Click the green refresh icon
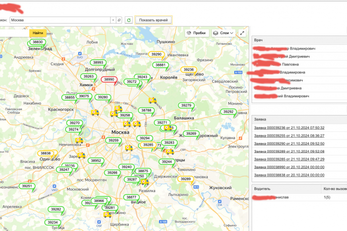Screen dimensions: 347x231 [129, 20]
